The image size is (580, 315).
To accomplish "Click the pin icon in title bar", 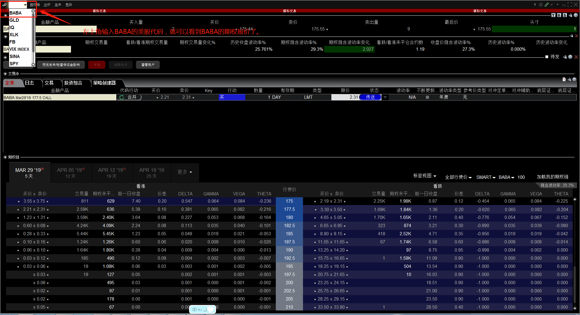I will (552, 5).
